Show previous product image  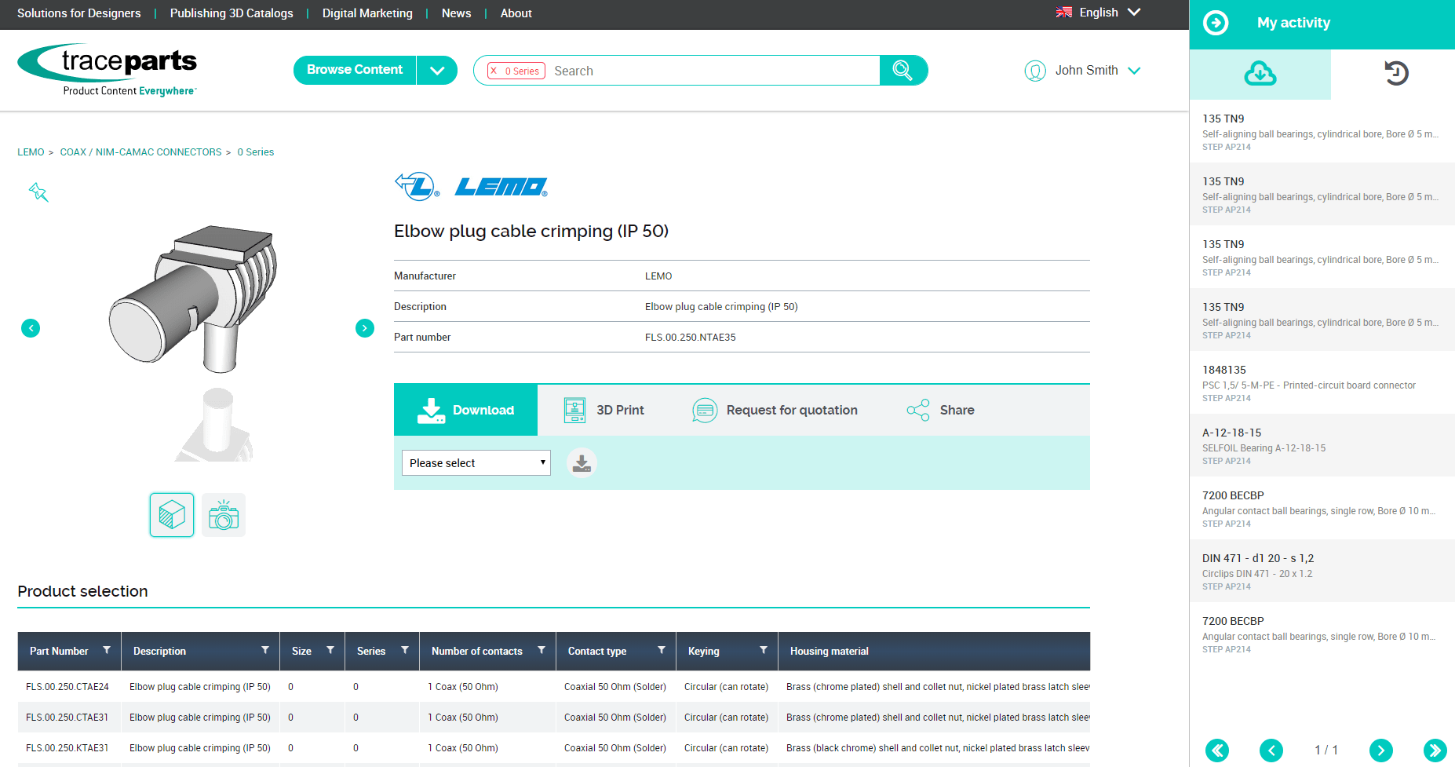(31, 328)
